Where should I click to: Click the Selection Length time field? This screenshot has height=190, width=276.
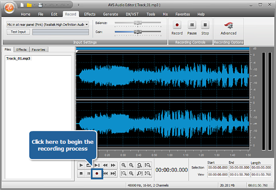[261, 168]
